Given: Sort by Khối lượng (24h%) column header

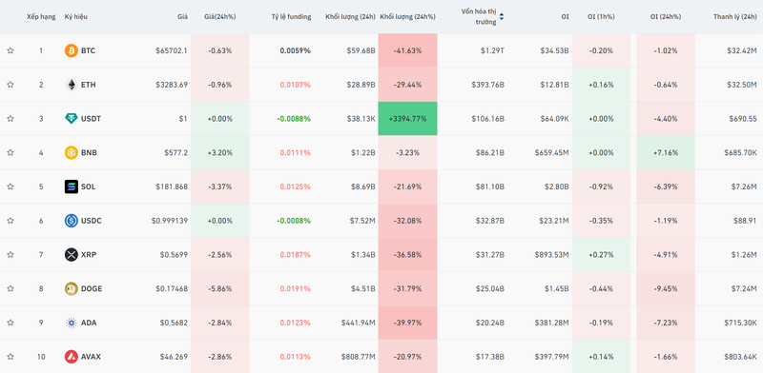Looking at the screenshot, I should click(407, 17).
